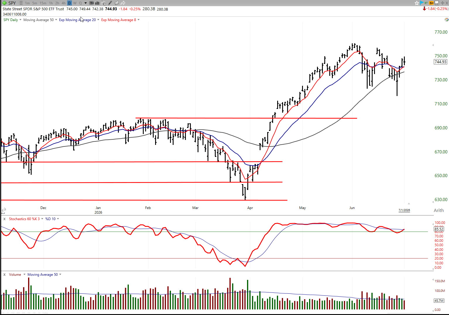Switch to Quarterly (Q) timeframe
The width and height of the screenshot is (449, 315).
pyautogui.click(x=80, y=3)
